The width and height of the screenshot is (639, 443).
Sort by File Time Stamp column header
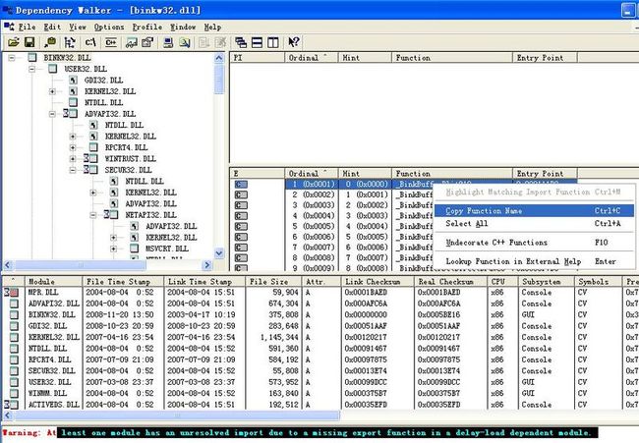(x=124, y=281)
